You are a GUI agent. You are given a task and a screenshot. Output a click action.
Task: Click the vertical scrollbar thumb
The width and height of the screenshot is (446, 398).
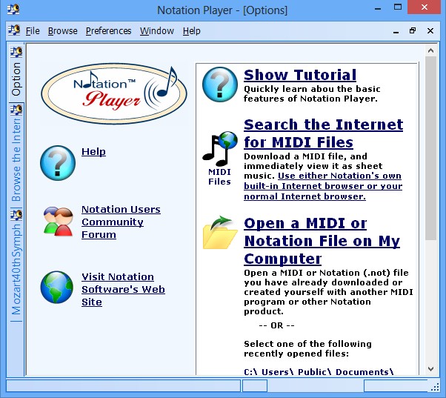click(x=430, y=148)
